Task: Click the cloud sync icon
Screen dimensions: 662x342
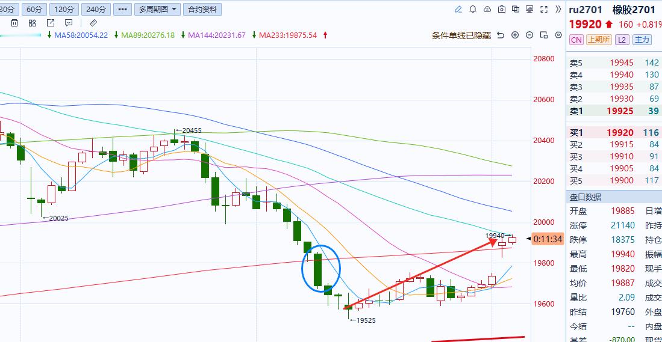Action: point(487,9)
